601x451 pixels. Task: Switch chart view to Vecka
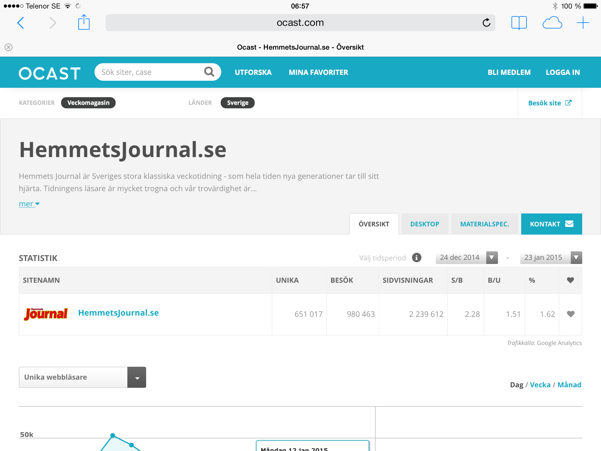pyautogui.click(x=540, y=385)
